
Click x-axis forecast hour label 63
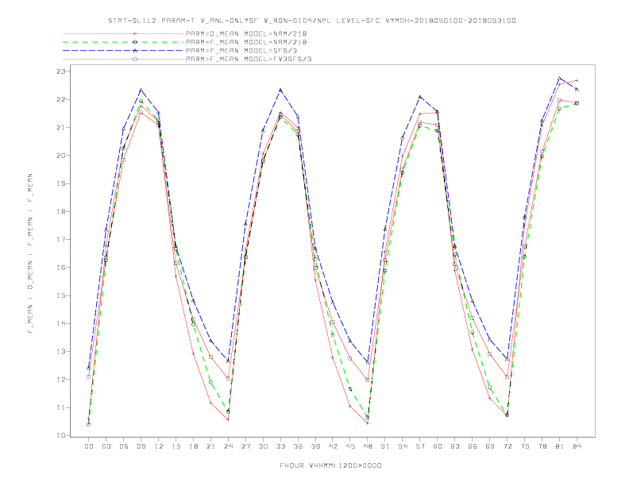(x=455, y=446)
